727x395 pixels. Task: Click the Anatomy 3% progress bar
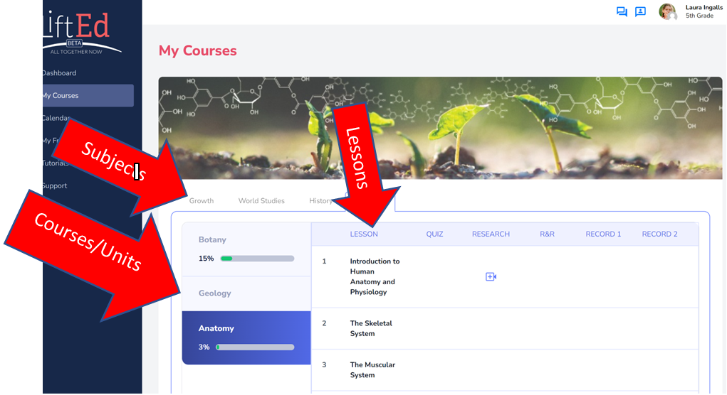[x=255, y=347]
